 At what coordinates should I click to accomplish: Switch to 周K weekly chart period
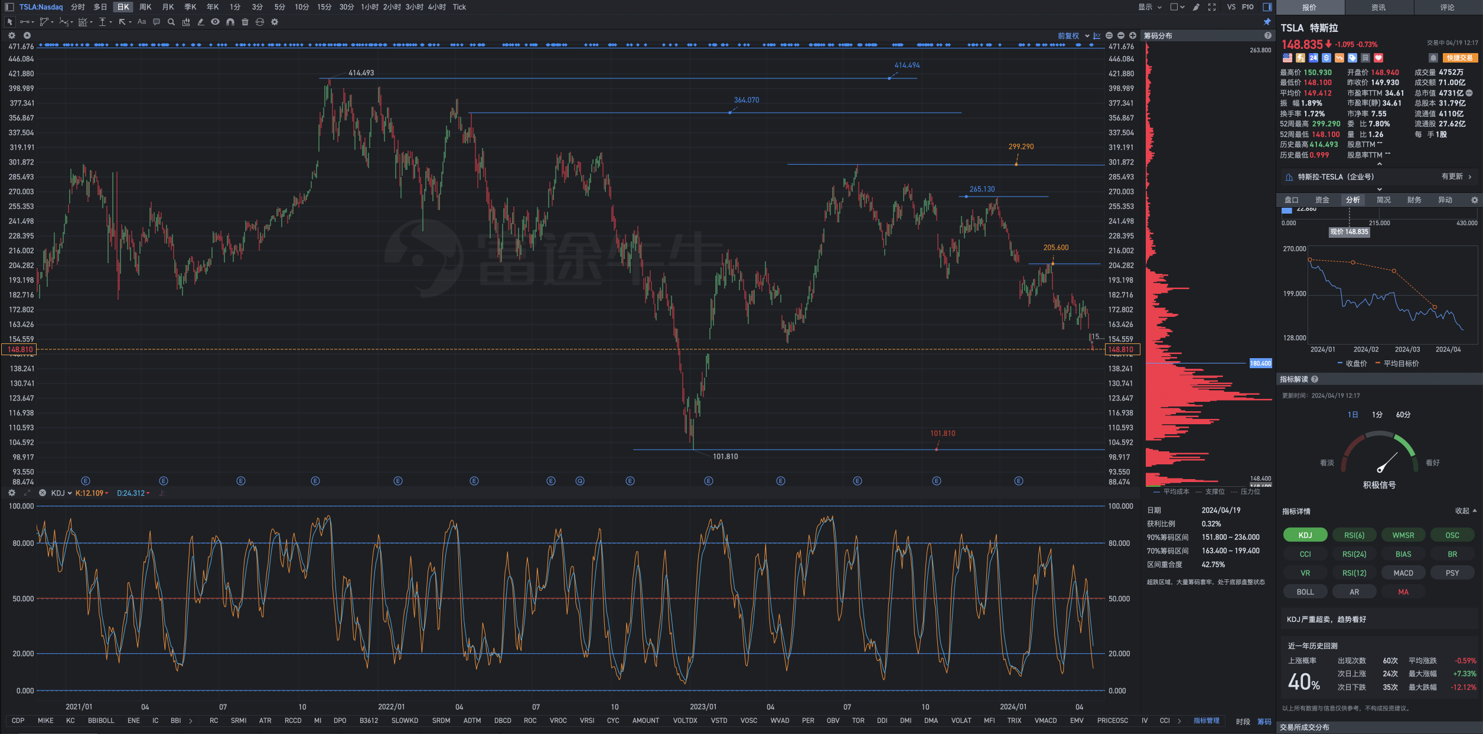[145, 7]
